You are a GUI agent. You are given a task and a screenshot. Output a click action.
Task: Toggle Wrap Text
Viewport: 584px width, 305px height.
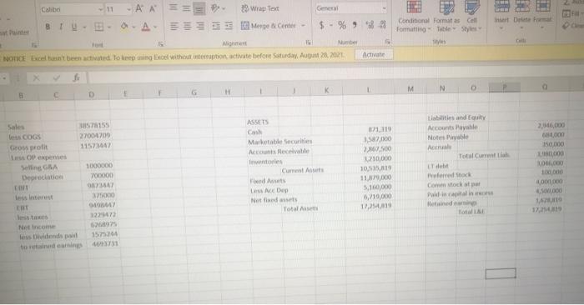pos(260,8)
